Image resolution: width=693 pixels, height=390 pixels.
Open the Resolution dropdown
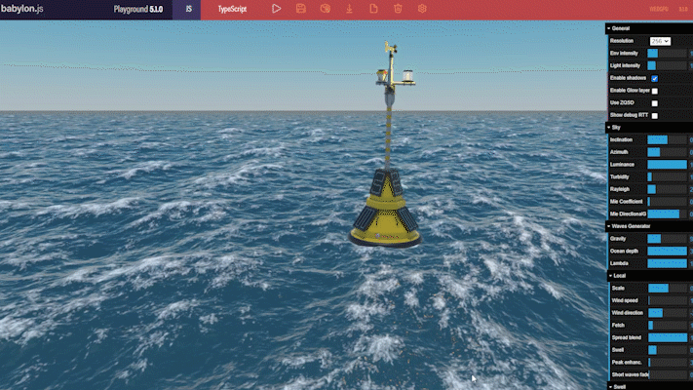tap(660, 41)
